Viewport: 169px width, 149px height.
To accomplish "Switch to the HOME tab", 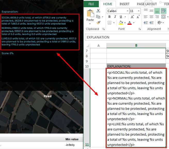I will [x=108, y=4].
